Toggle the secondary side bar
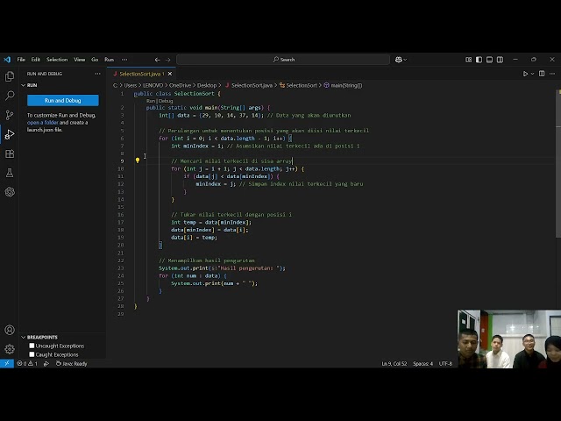This screenshot has height=421, width=561. click(500, 60)
